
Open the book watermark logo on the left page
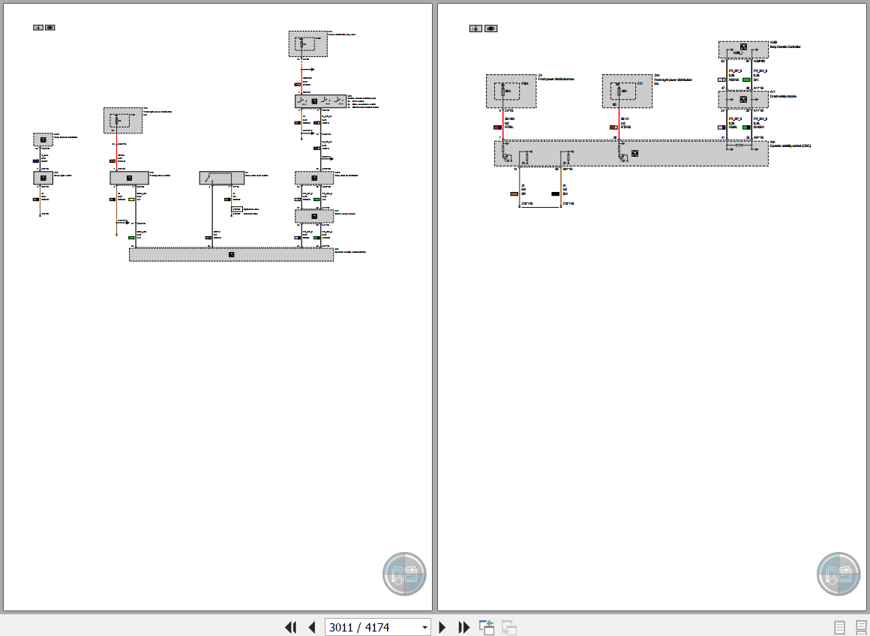coord(404,574)
